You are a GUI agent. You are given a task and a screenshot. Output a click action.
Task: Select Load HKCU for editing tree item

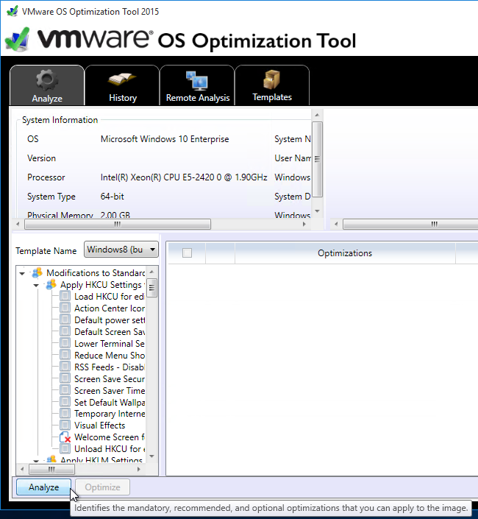tap(109, 296)
